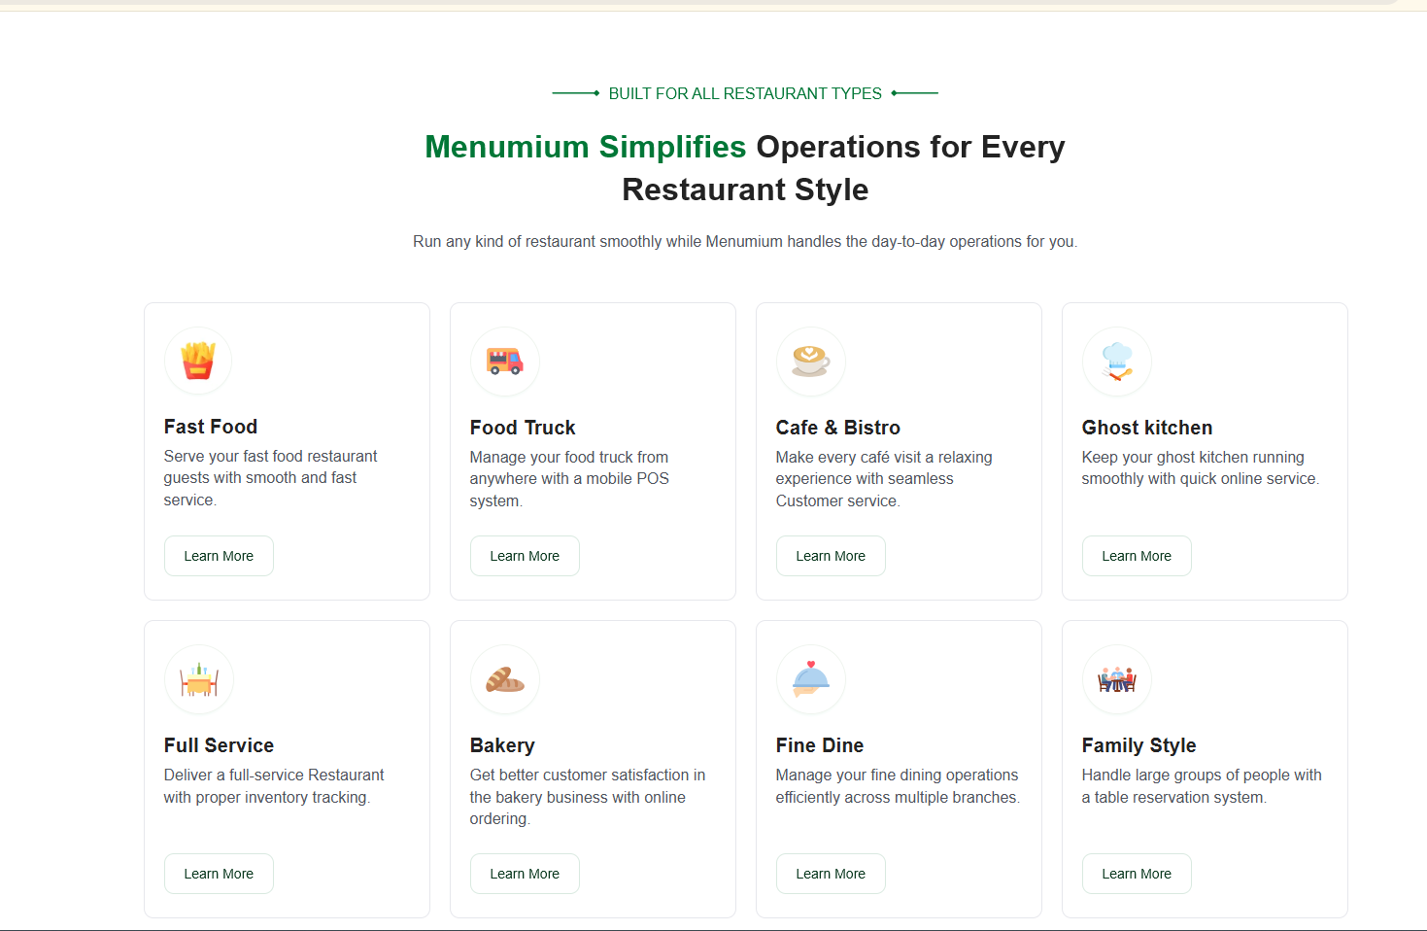Click the chef hat Ghost kitchen icon
This screenshot has height=931, width=1427.
[1116, 361]
